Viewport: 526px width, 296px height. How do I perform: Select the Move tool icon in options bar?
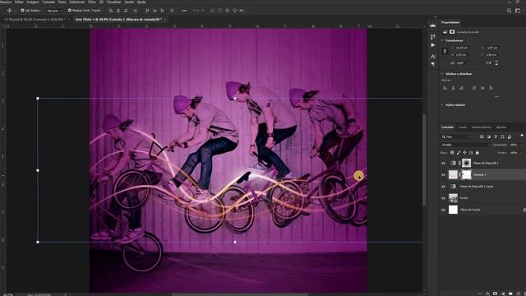click(x=9, y=11)
